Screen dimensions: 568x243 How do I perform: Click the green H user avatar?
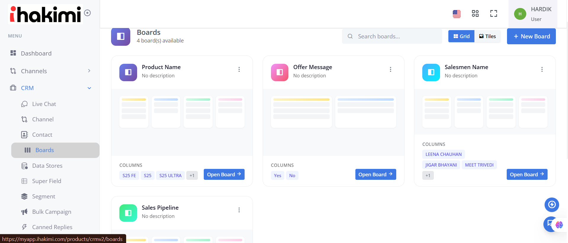tap(520, 14)
